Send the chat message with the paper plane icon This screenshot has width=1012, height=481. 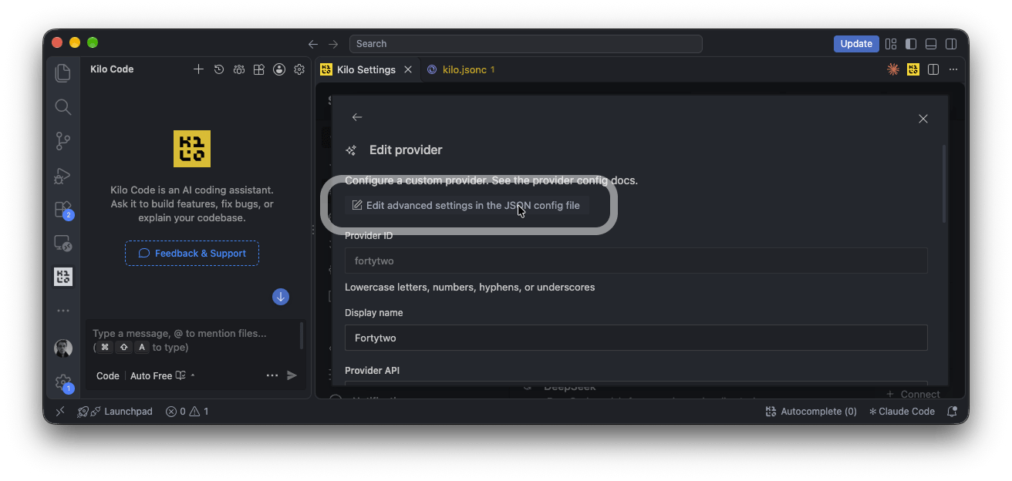[x=292, y=375]
